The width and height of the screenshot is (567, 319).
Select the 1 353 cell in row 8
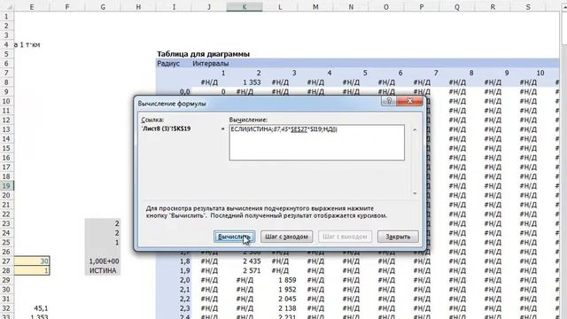click(245, 82)
